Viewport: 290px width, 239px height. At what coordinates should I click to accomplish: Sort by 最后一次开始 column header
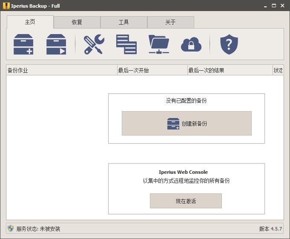pyautogui.click(x=152, y=70)
